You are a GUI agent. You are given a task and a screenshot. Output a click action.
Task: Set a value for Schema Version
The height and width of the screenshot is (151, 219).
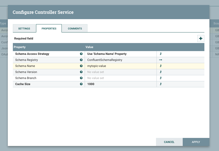click(120, 72)
